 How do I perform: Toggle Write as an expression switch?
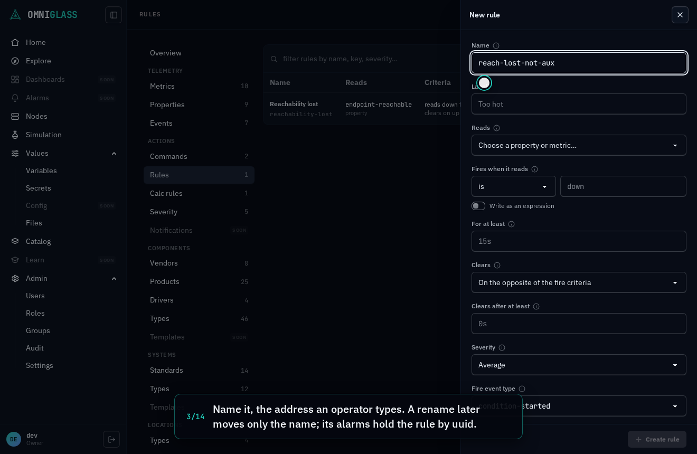pos(478,206)
